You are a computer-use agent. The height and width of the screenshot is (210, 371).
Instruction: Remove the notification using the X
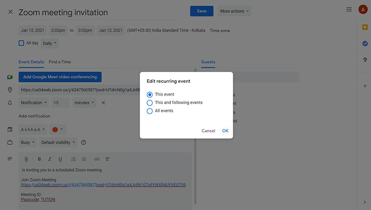click(103, 103)
